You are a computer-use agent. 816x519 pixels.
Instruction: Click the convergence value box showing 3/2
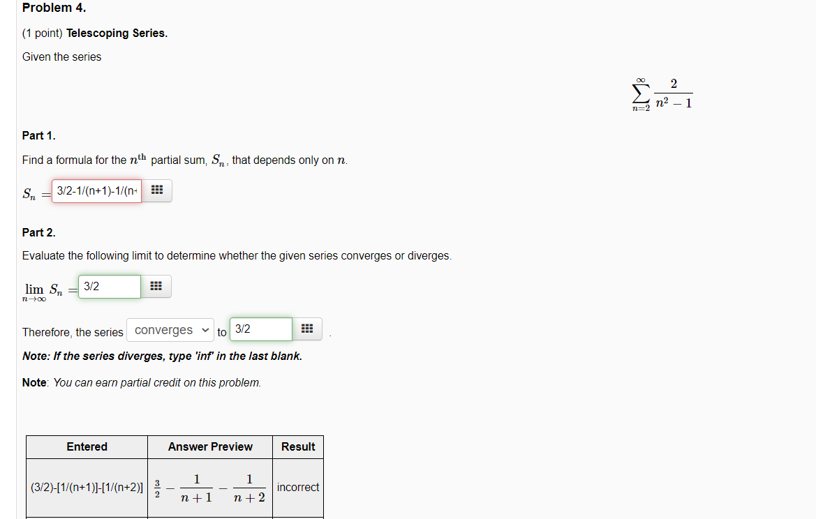[260, 329]
